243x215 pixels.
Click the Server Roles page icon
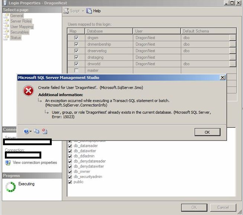tap(6, 21)
